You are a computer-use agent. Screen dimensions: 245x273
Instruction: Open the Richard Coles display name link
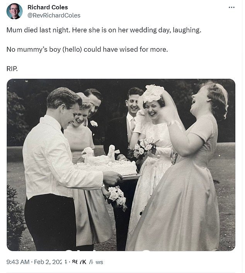(48, 7)
